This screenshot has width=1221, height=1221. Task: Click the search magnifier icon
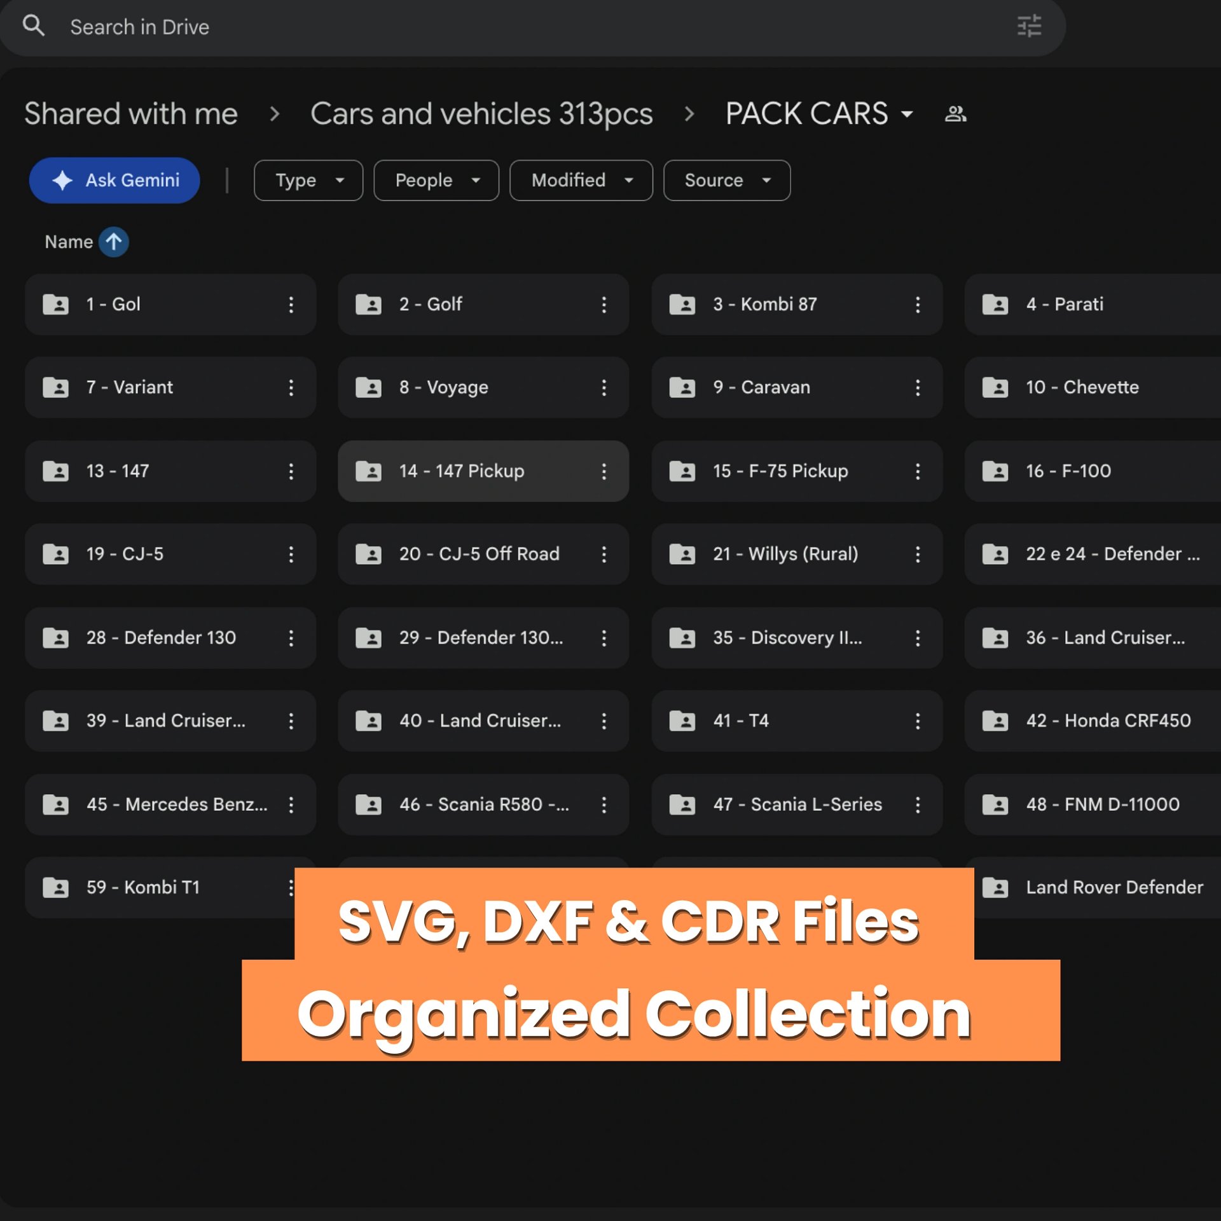tap(34, 26)
